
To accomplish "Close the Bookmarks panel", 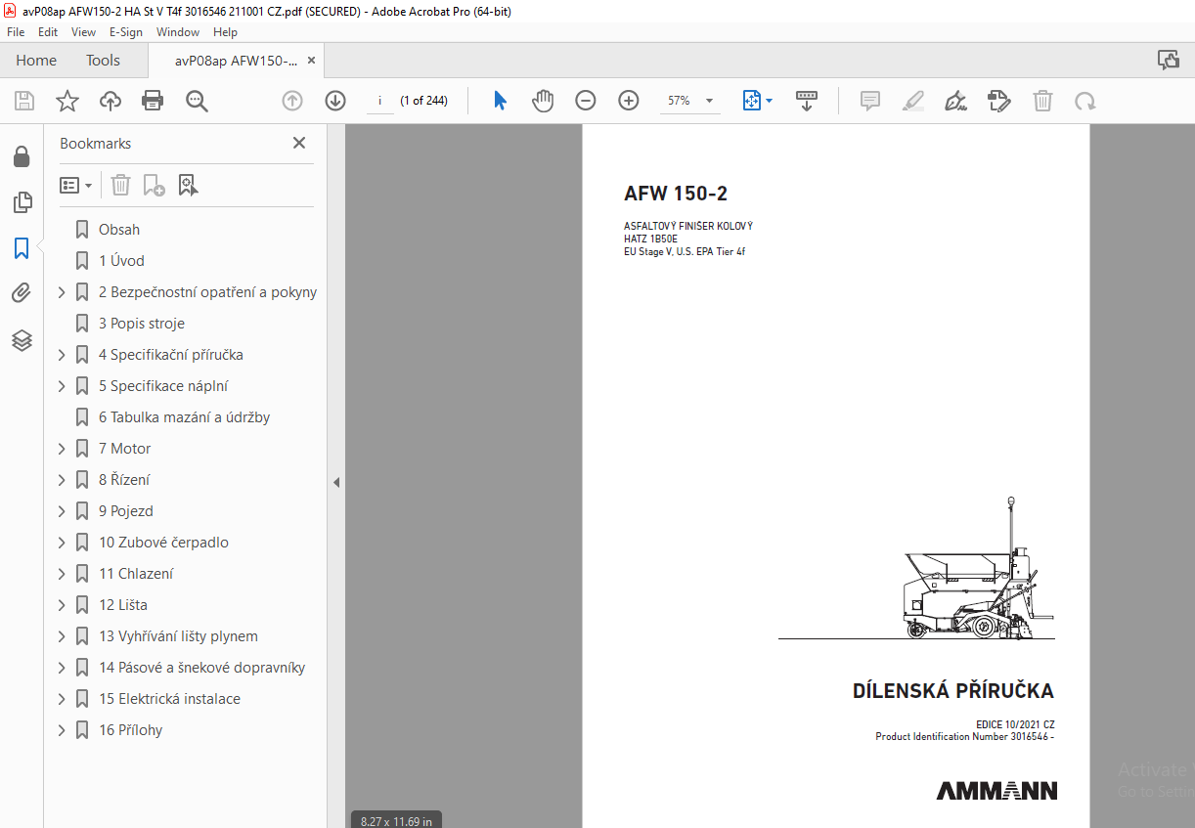I will click(299, 143).
